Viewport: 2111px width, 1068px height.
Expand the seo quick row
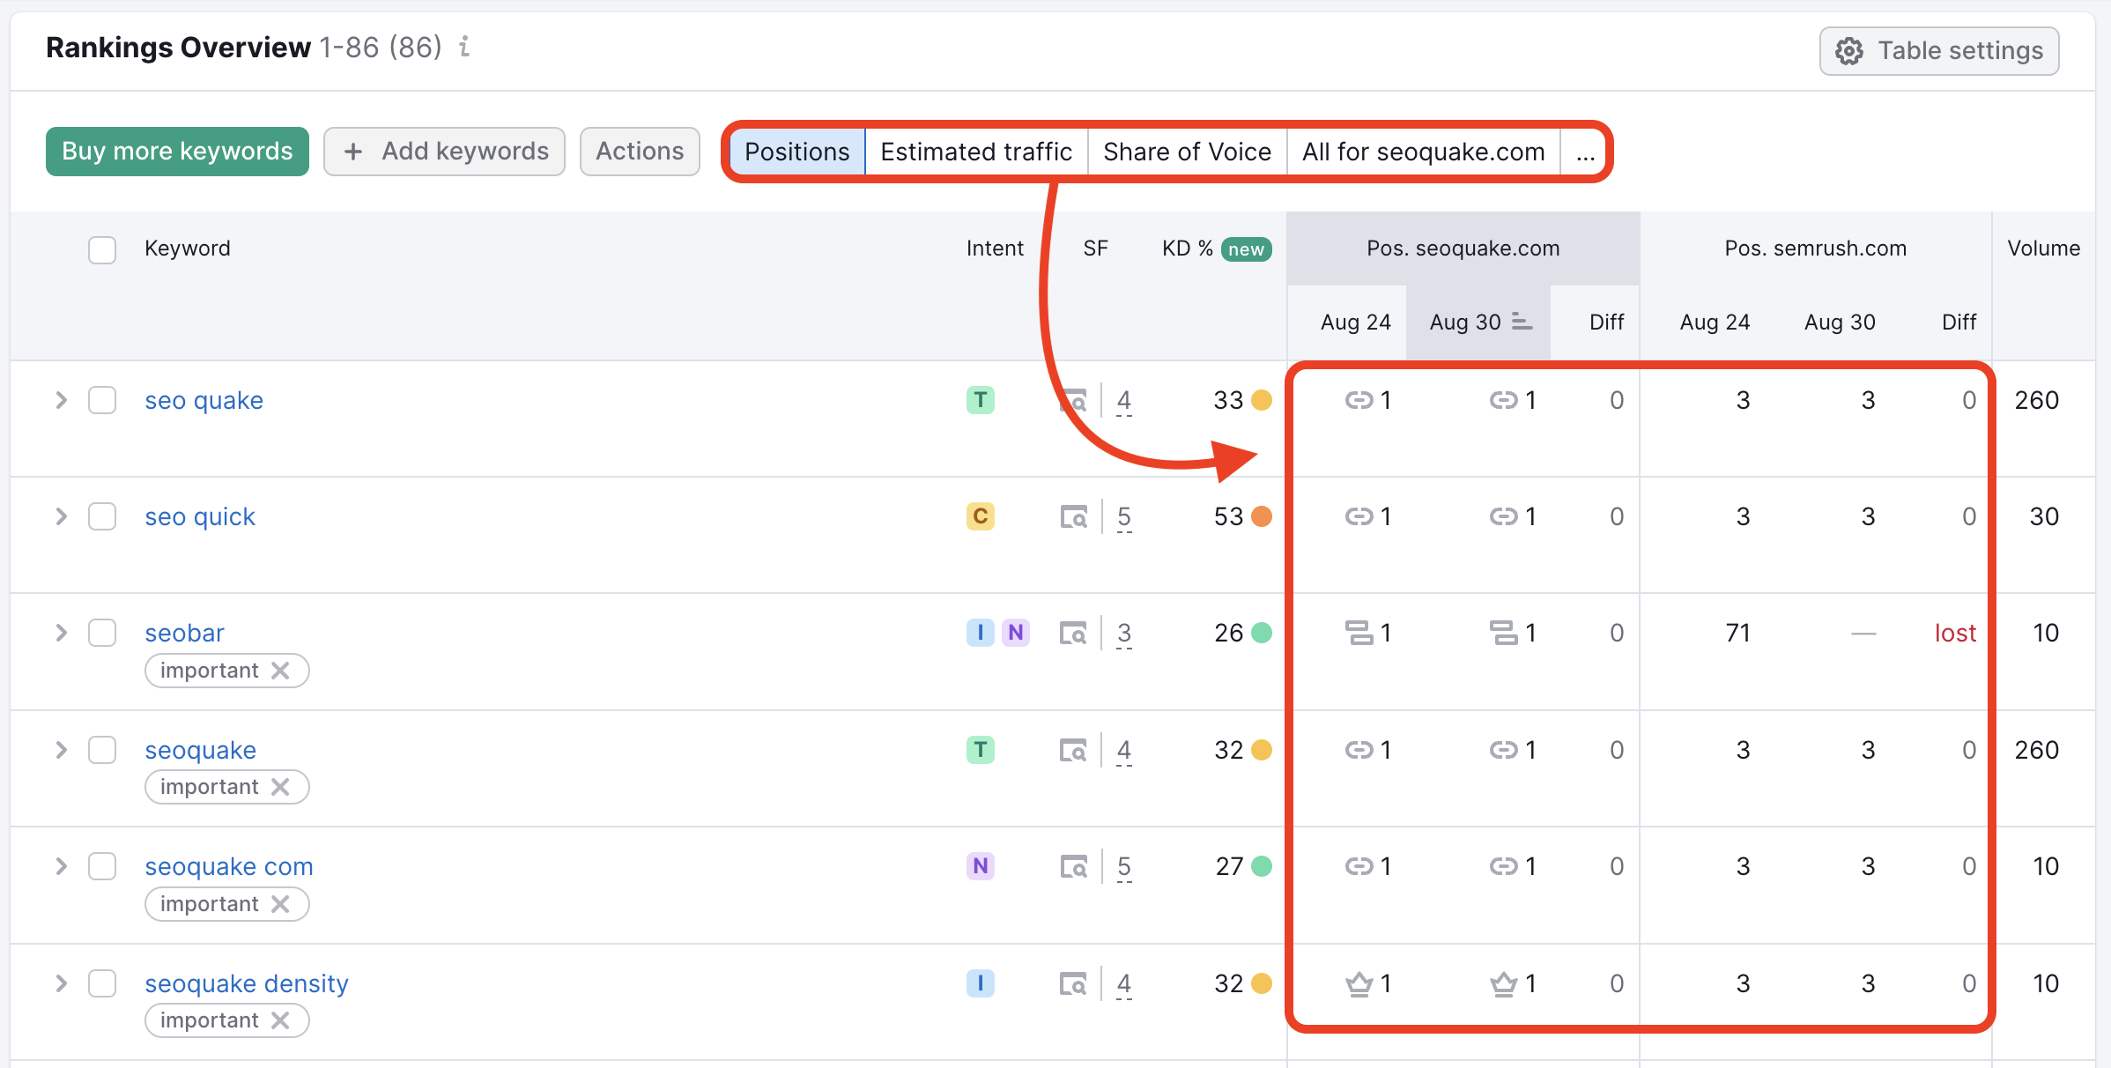61,516
